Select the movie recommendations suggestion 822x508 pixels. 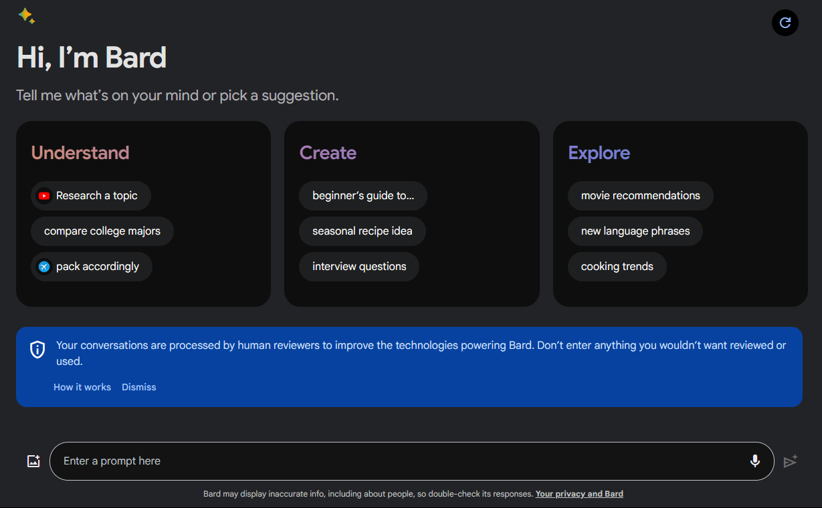pyautogui.click(x=640, y=195)
